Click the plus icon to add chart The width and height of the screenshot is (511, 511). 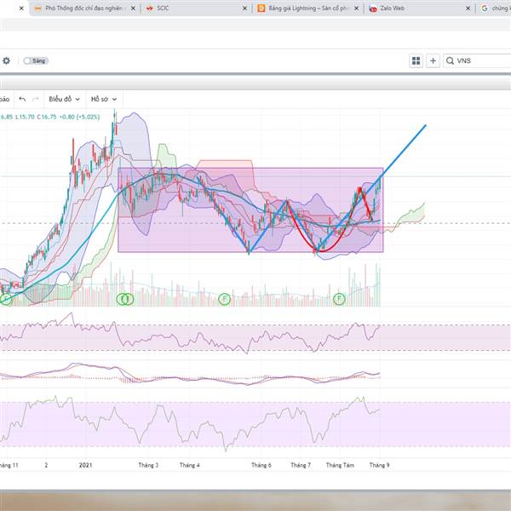point(433,61)
